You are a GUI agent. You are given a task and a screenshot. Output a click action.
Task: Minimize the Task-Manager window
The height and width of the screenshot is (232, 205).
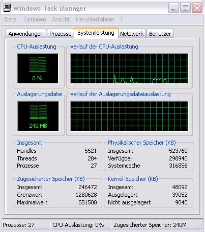click(173, 8)
